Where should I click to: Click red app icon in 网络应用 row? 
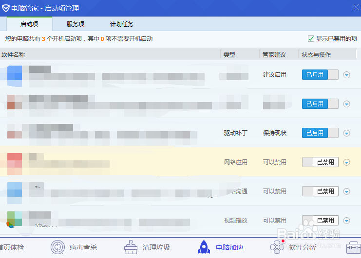pos(15,164)
